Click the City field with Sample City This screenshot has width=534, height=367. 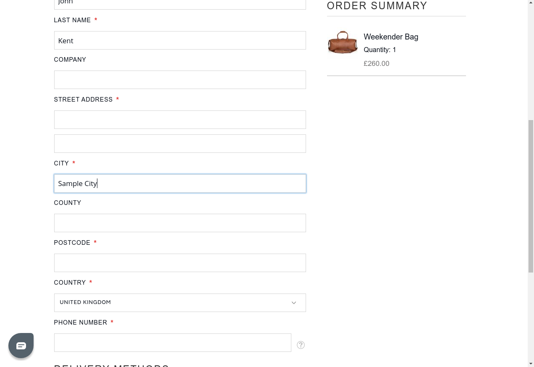click(x=180, y=183)
